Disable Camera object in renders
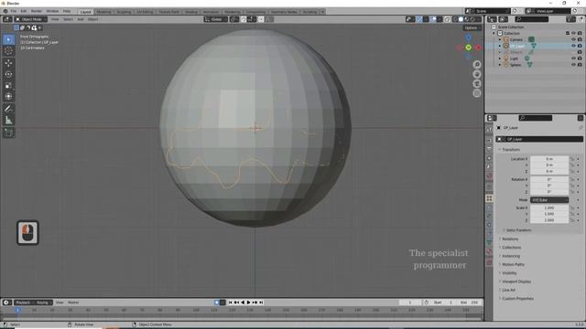 tap(580, 39)
